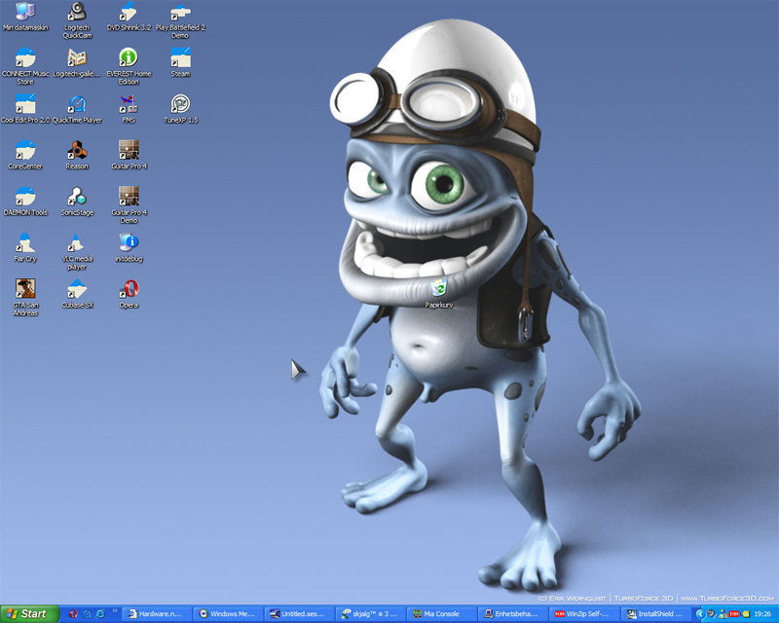Launch Opera from the Quick Launch bar
Viewport: 779px width, 623px height.
[x=73, y=614]
